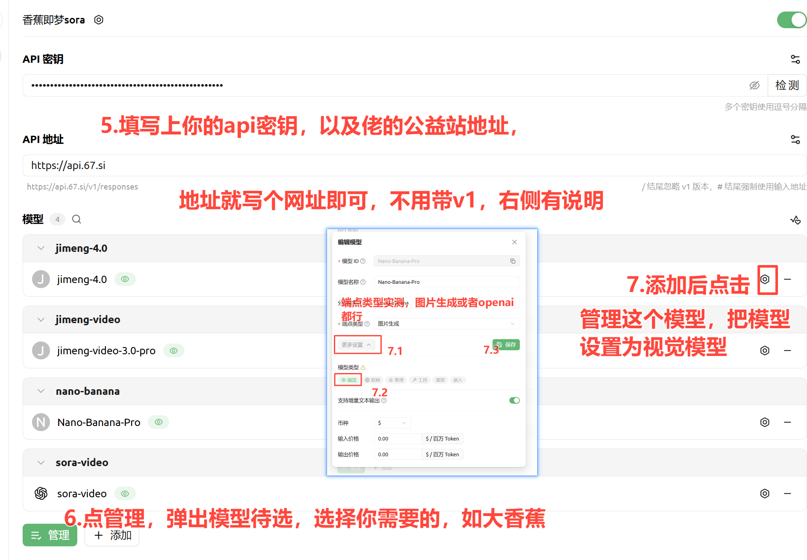Click the jimeng-4.0 model name text

[x=82, y=280]
